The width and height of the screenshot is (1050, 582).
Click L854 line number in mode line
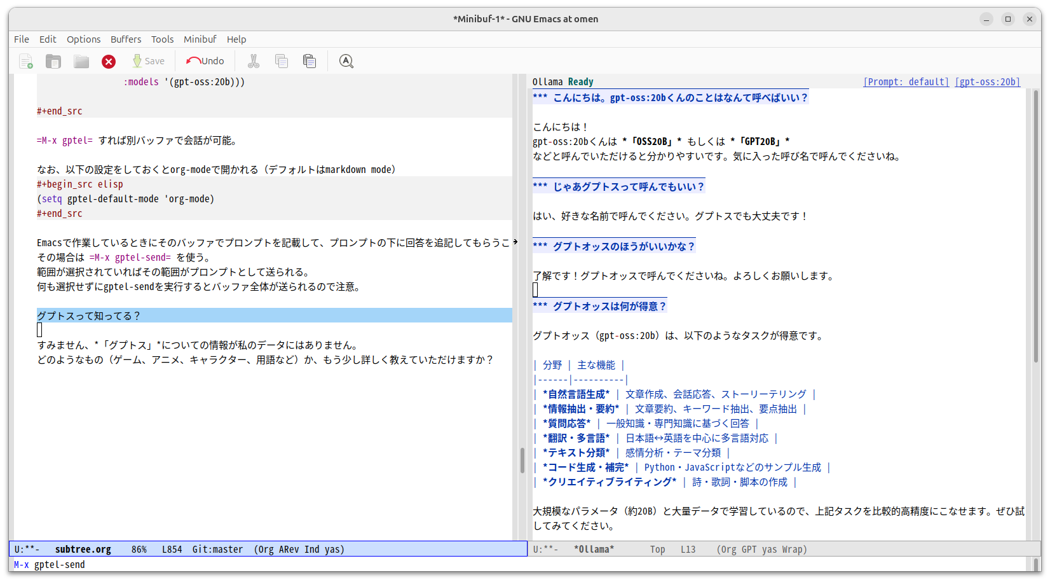pos(172,550)
